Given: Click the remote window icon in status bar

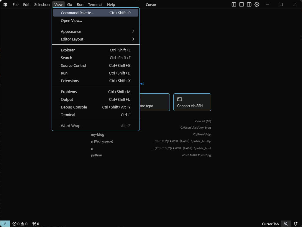Looking at the screenshot, I should click(x=5, y=224).
